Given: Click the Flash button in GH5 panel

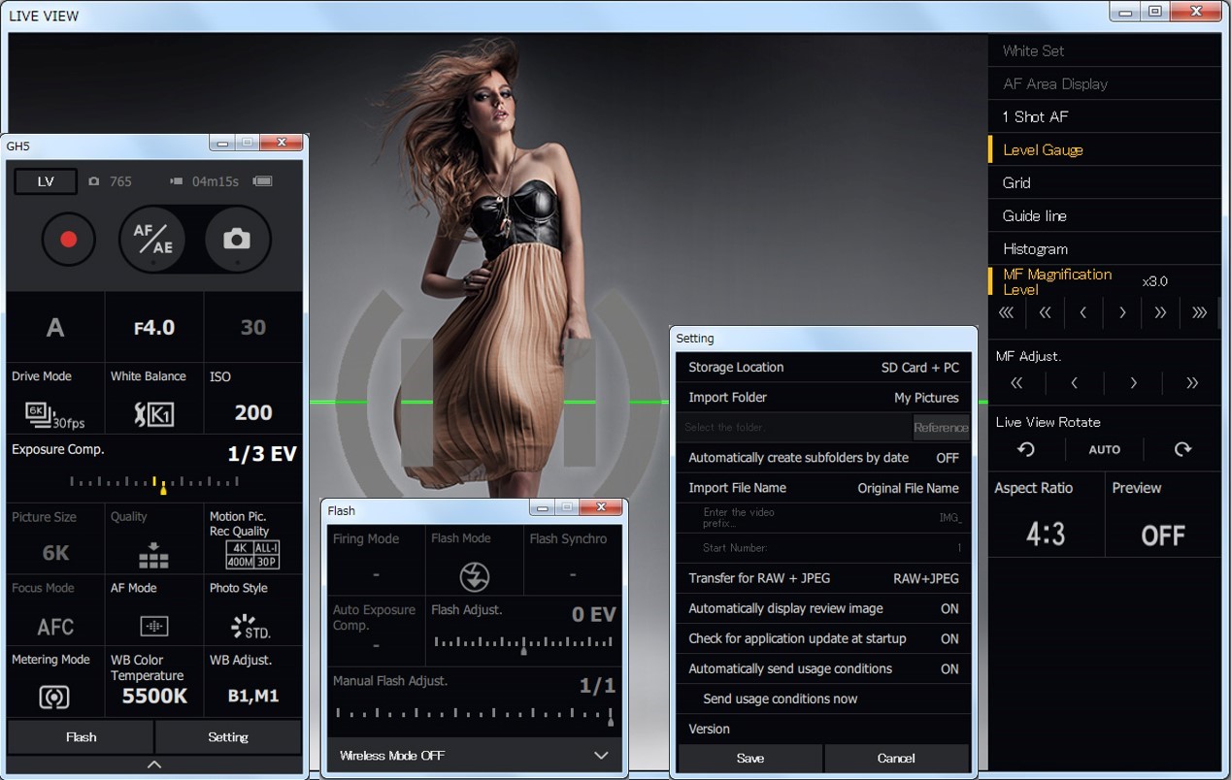Looking at the screenshot, I should (81, 736).
